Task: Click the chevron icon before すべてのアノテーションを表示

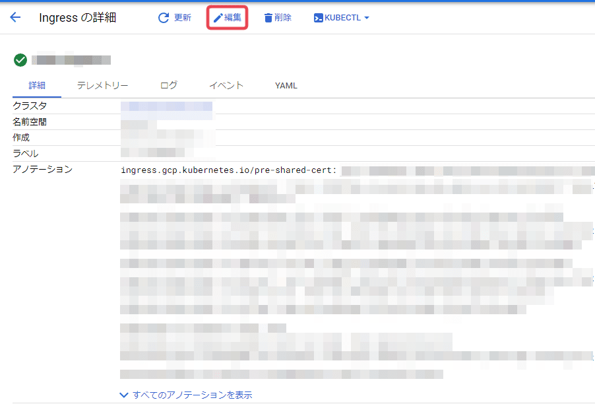Action: (x=124, y=394)
